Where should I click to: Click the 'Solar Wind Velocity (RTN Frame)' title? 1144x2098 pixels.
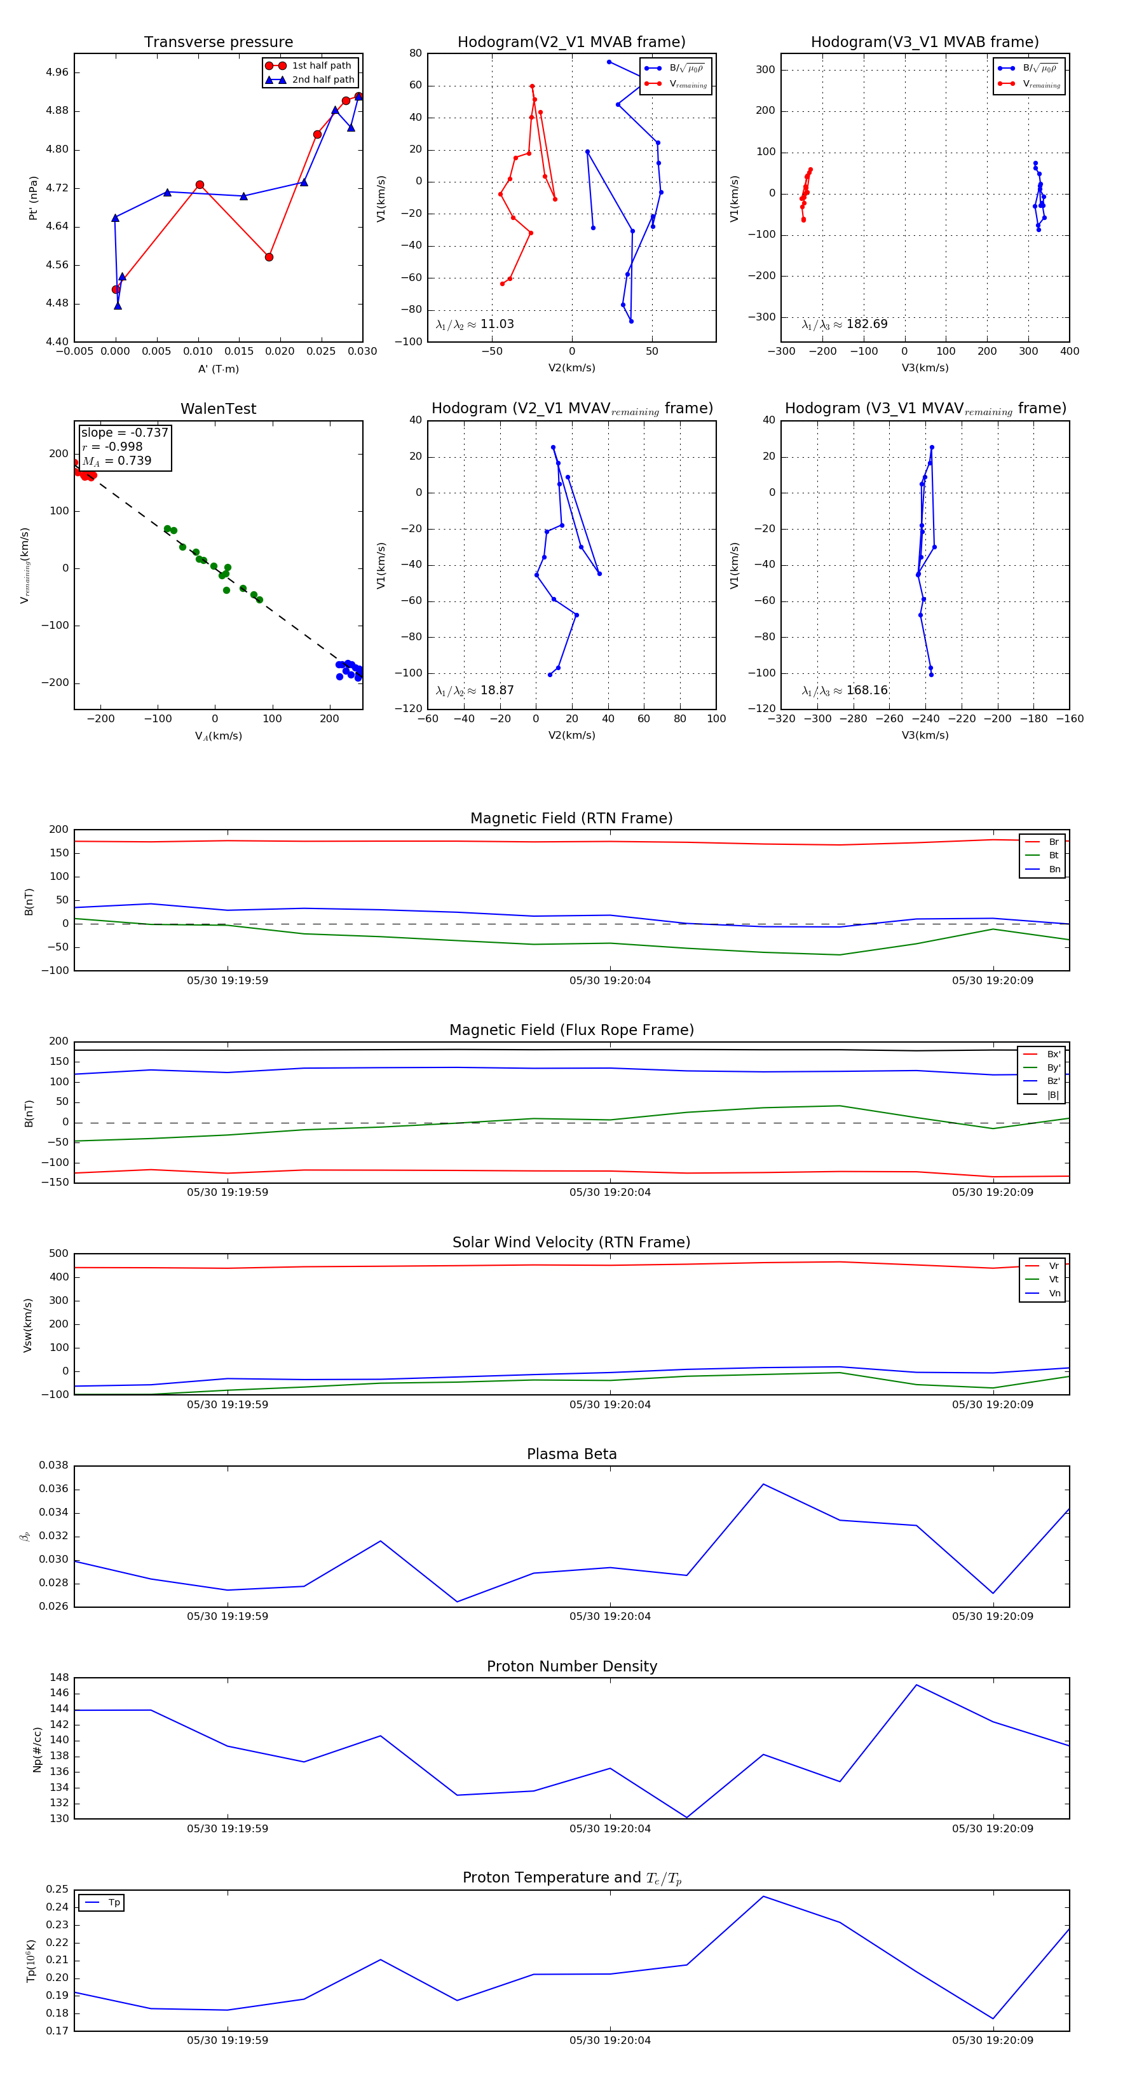pos(571,1243)
